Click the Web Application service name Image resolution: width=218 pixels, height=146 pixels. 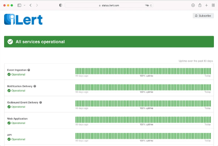[x=17, y=119]
